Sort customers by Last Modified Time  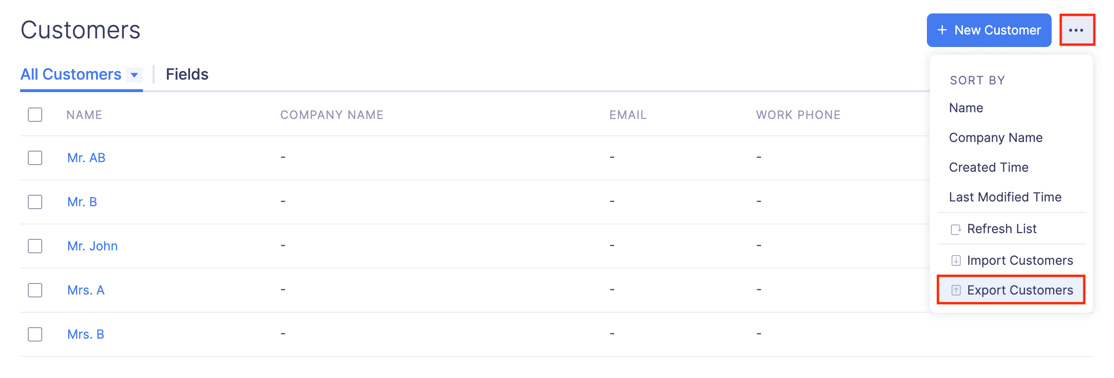coord(1005,197)
